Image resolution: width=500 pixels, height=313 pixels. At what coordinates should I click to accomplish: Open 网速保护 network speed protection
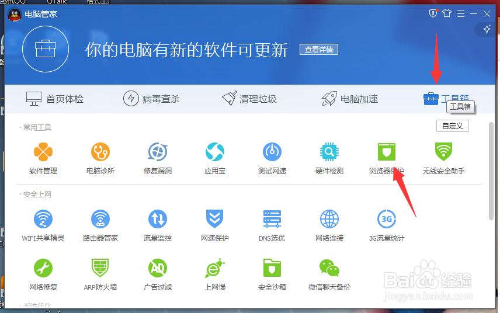coord(214,225)
